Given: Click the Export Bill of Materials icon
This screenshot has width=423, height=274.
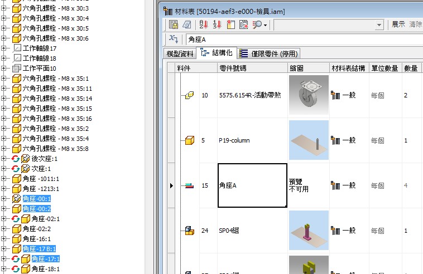Looking at the screenshot, I should 173,25.
